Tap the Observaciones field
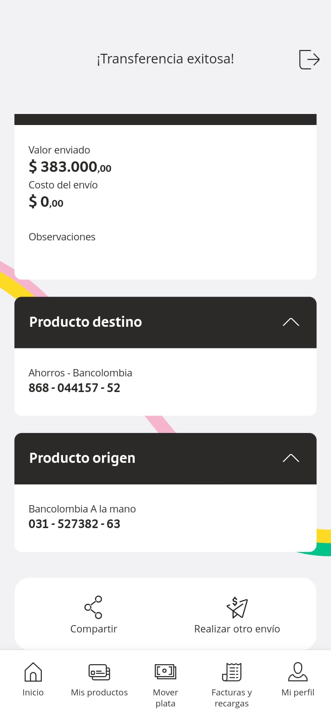This screenshot has height=717, width=331. tap(62, 237)
